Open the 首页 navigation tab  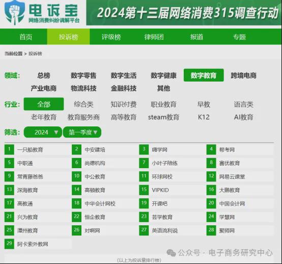click(26, 37)
